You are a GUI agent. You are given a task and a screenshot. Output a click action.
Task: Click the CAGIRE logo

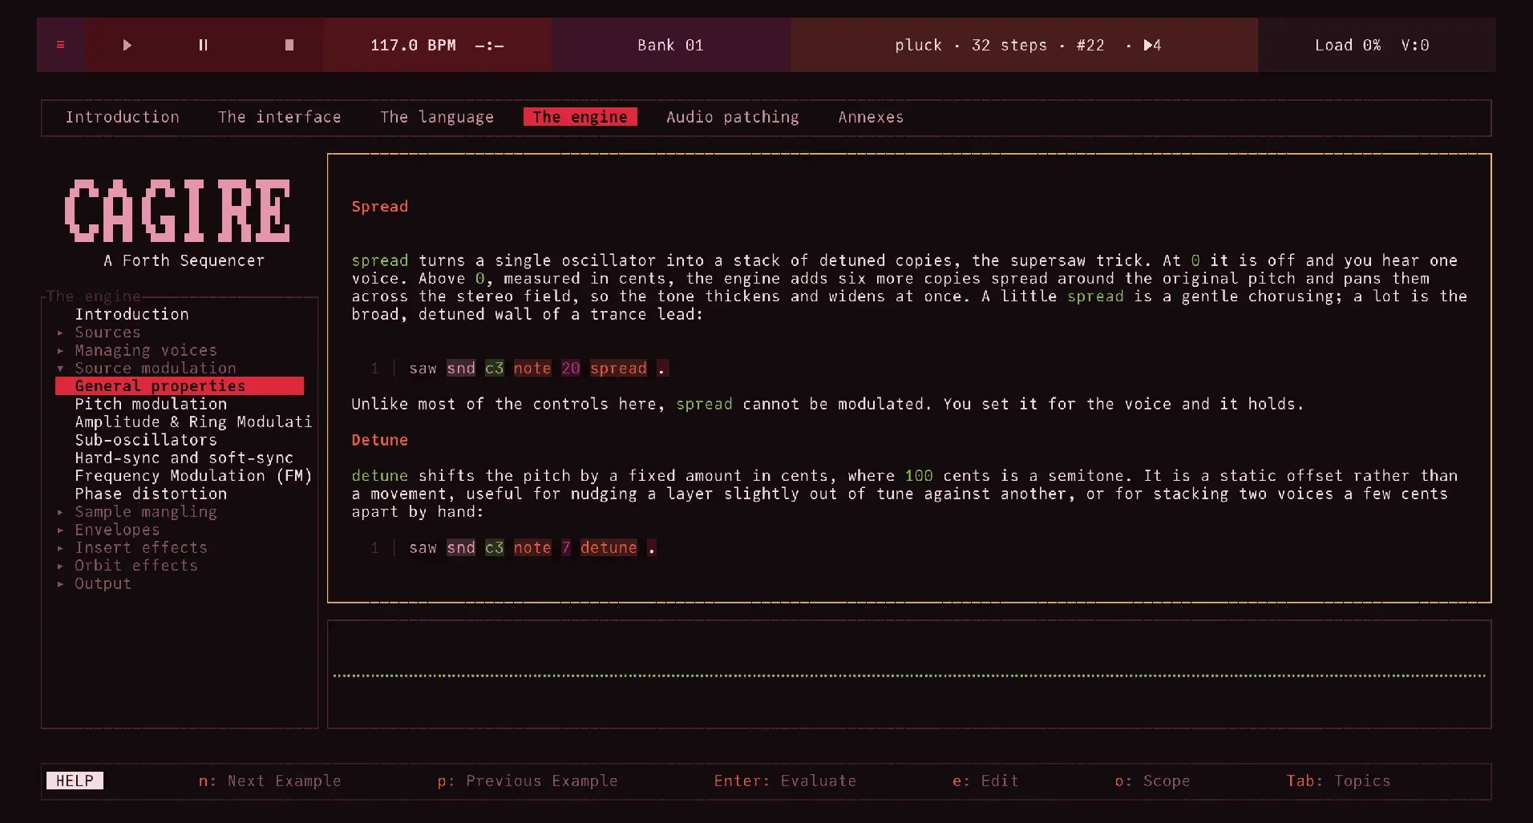point(177,211)
